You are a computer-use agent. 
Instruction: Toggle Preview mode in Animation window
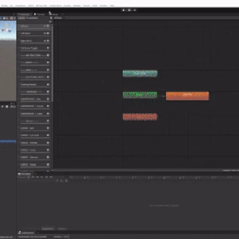click(22, 177)
